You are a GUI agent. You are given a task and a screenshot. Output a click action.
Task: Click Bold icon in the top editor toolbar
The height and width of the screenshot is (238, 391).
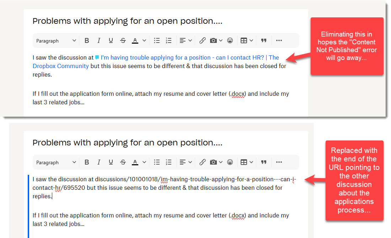tap(87, 41)
